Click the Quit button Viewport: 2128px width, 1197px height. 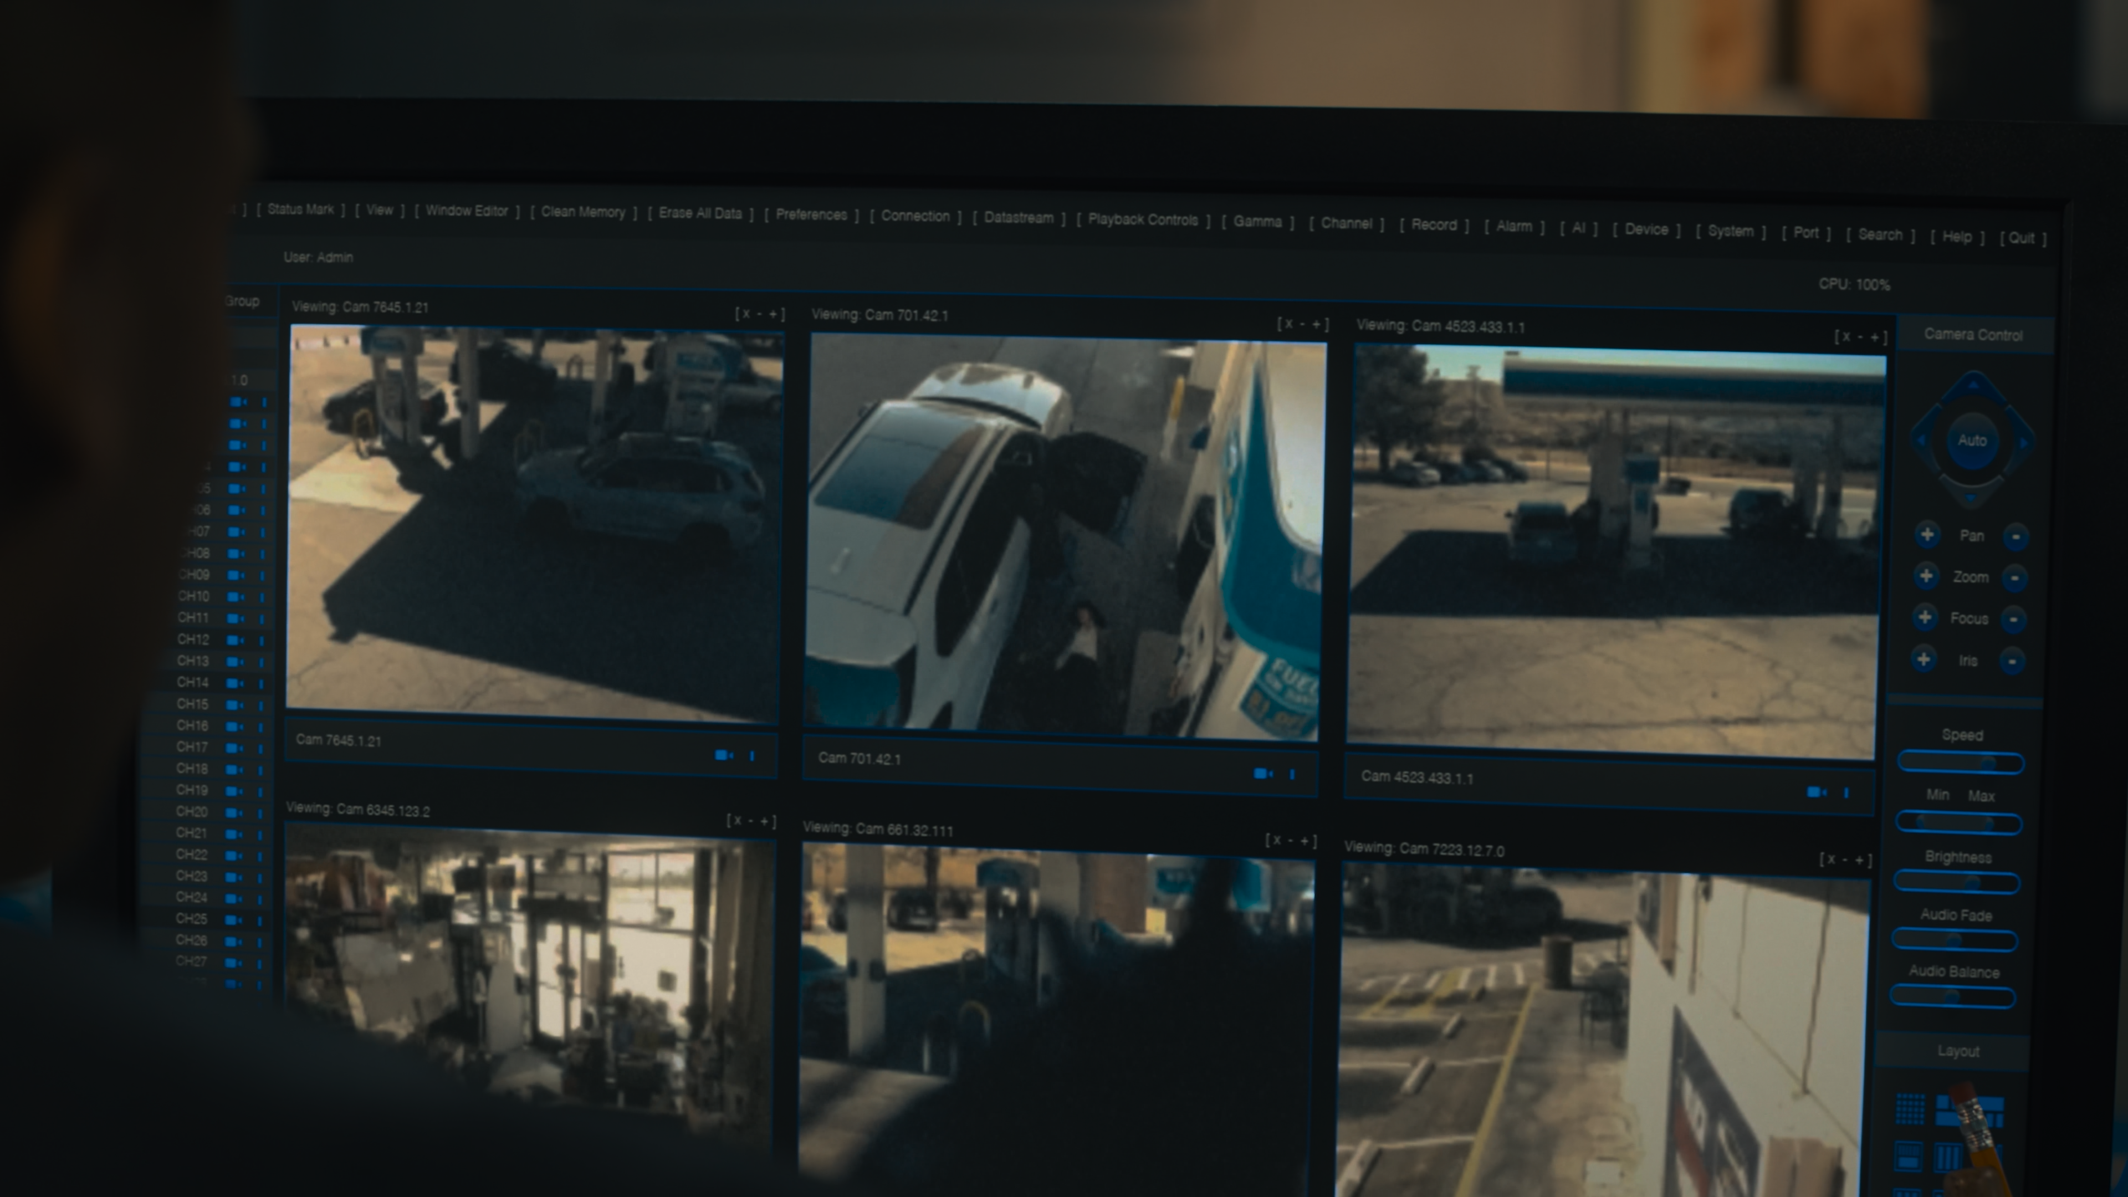pos(2022,238)
